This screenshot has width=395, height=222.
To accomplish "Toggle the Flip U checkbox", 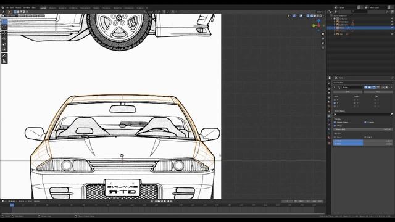I will coord(335,137).
